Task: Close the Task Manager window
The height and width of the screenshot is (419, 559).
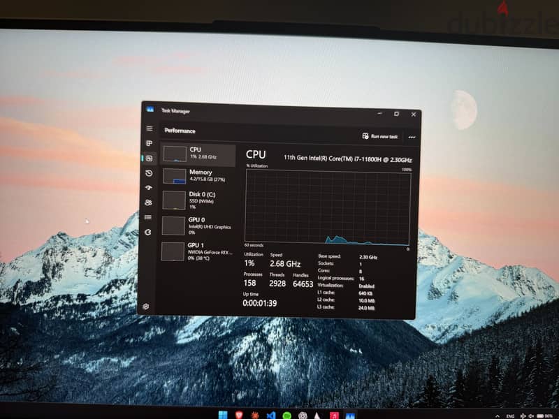Action: click(x=414, y=115)
